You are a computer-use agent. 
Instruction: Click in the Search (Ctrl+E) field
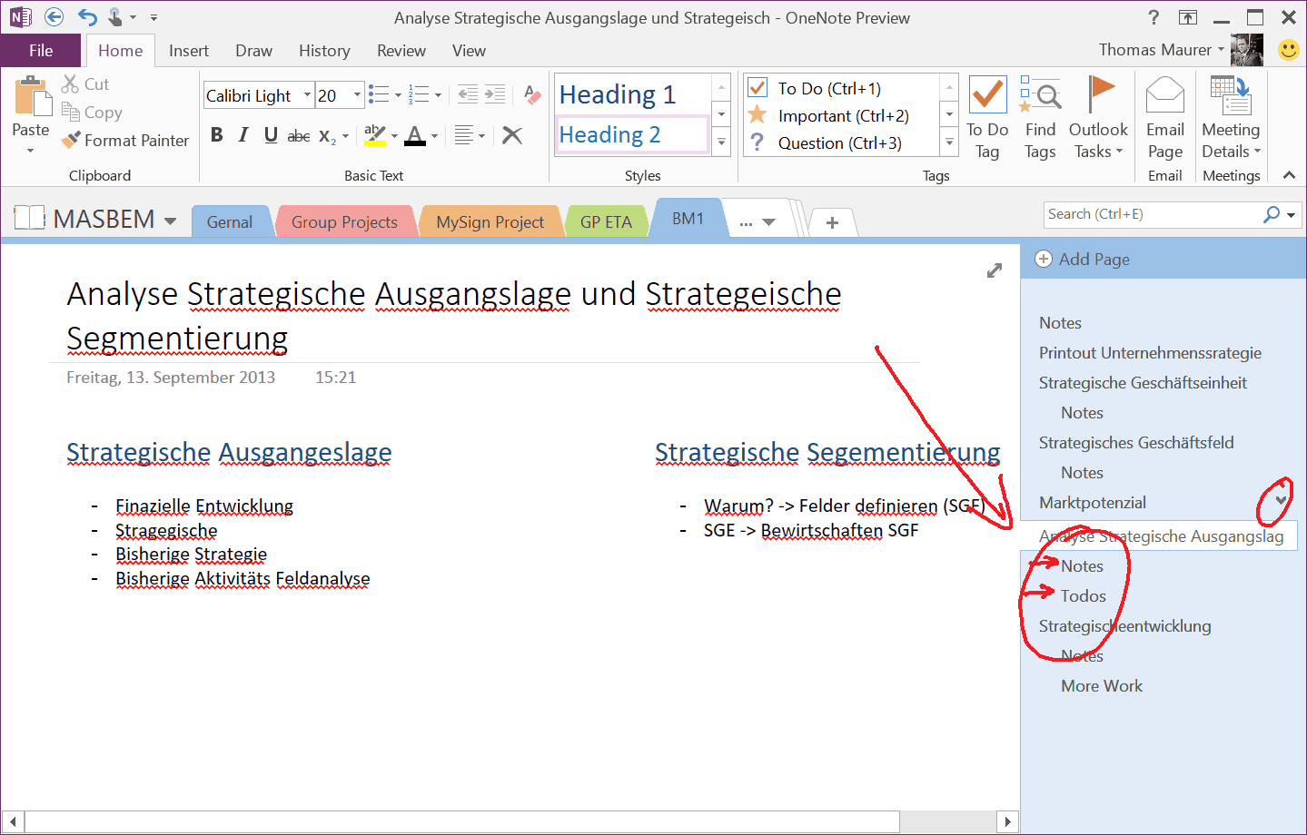[1151, 214]
